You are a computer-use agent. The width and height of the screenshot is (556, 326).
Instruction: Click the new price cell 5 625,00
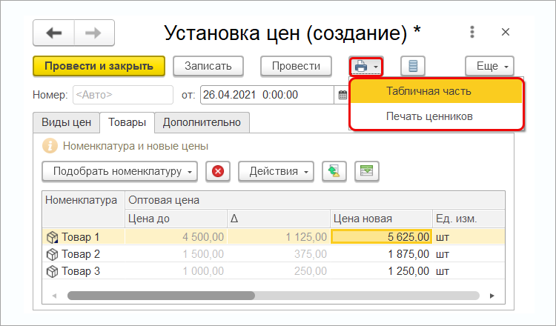tap(381, 237)
